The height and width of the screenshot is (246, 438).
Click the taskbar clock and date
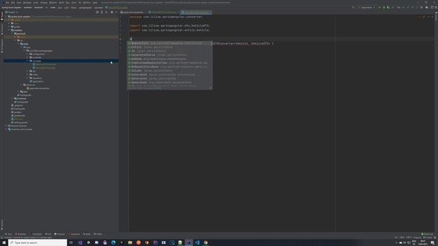[x=423, y=243]
